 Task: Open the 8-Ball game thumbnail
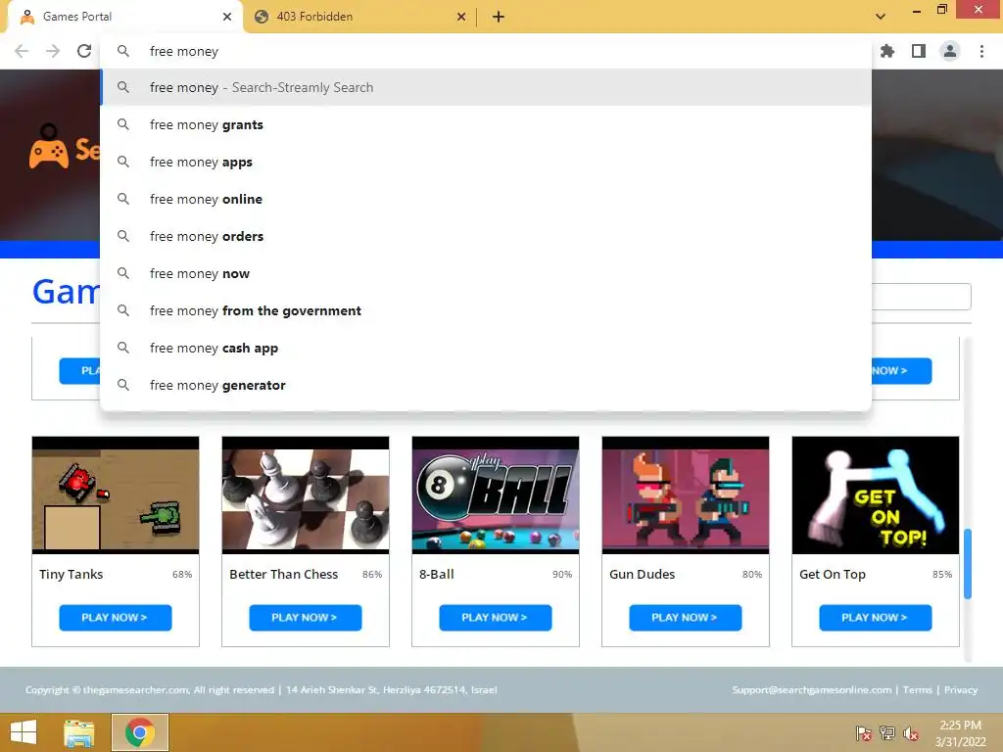pos(496,494)
